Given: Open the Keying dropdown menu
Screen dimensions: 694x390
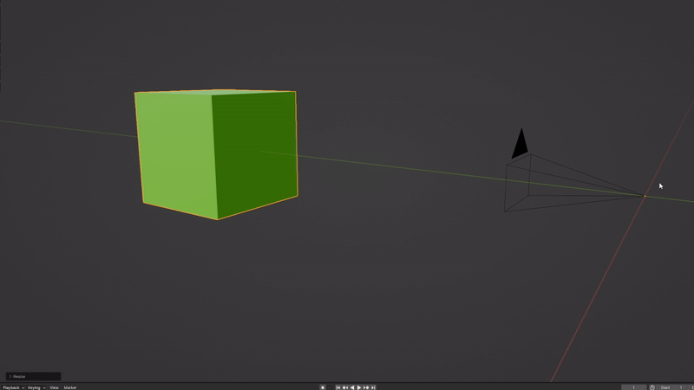Looking at the screenshot, I should point(36,387).
